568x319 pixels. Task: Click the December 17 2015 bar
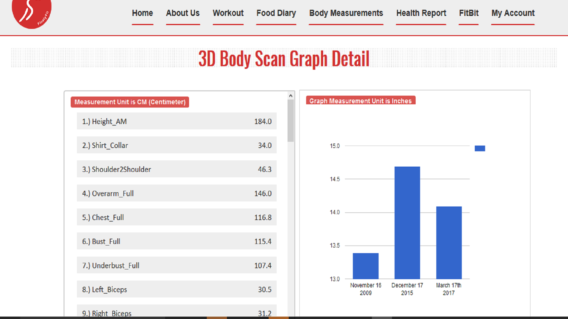[407, 223]
